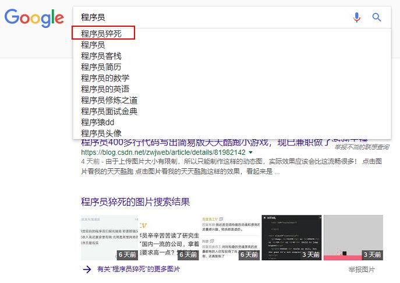Viewport: 400px width, 283px height.
Task: Open the blog.csdn.net result URL
Action: coord(163,153)
